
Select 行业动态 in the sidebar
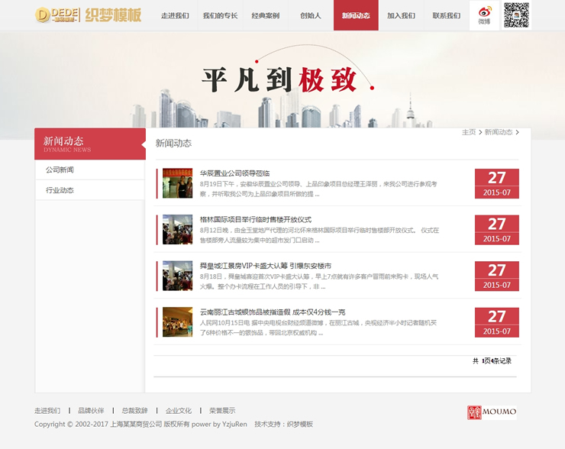click(x=60, y=190)
